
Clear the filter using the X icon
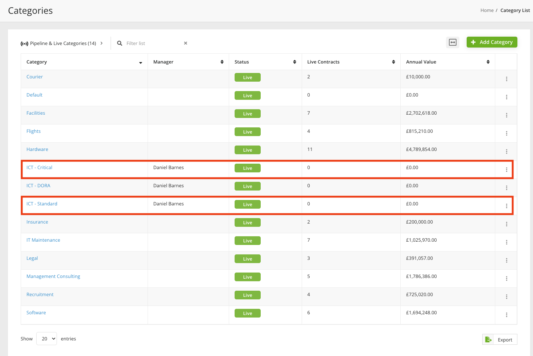point(185,43)
